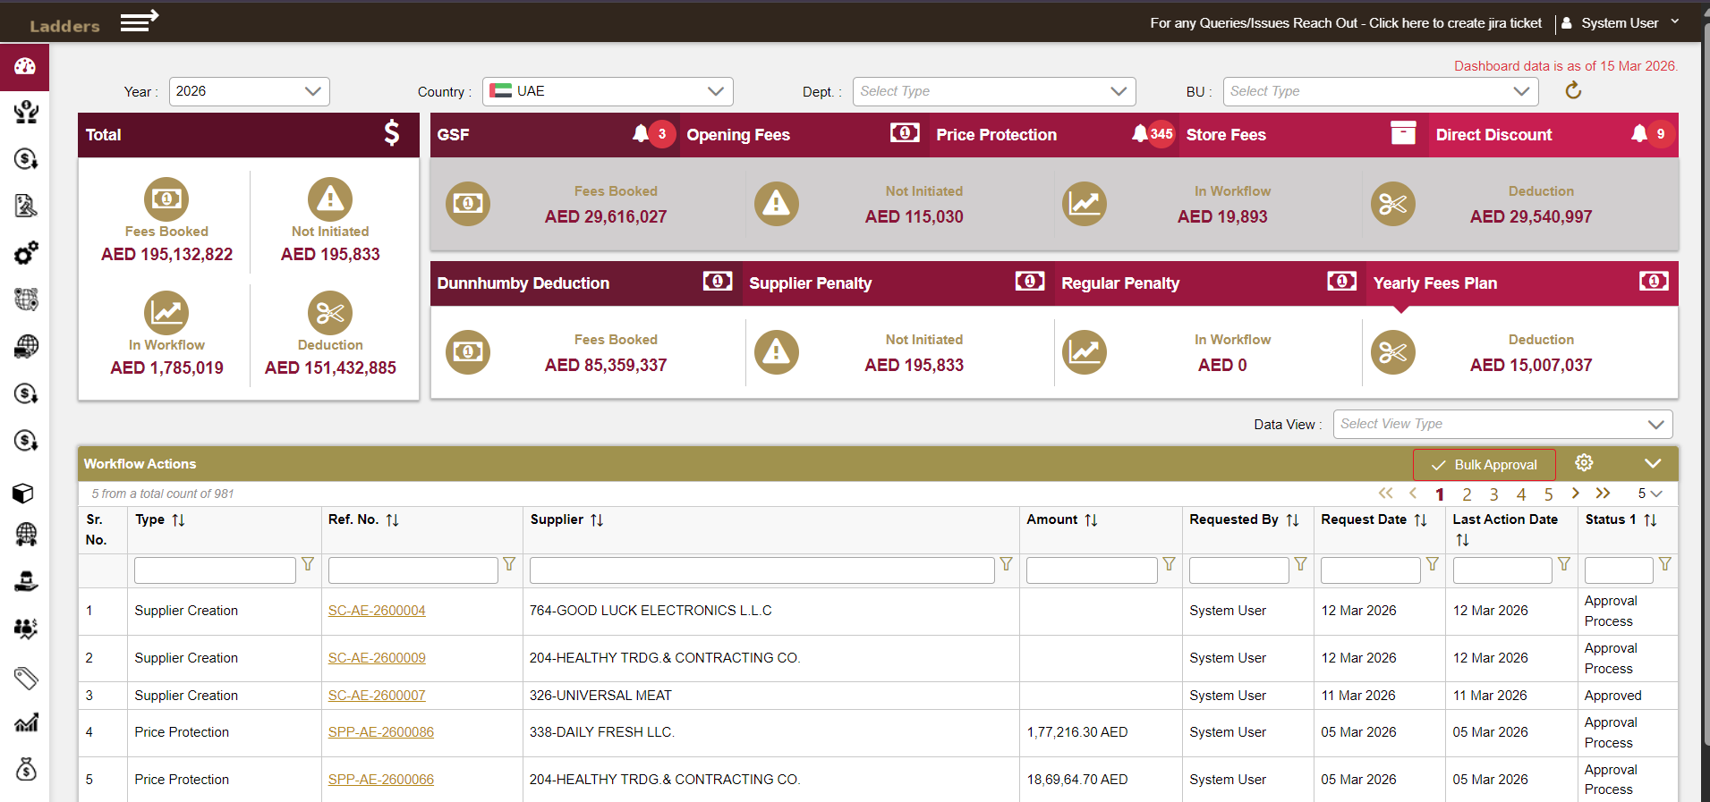The width and height of the screenshot is (1710, 802).
Task: Click the refresh icon beside BU filter
Action: [x=1573, y=90]
